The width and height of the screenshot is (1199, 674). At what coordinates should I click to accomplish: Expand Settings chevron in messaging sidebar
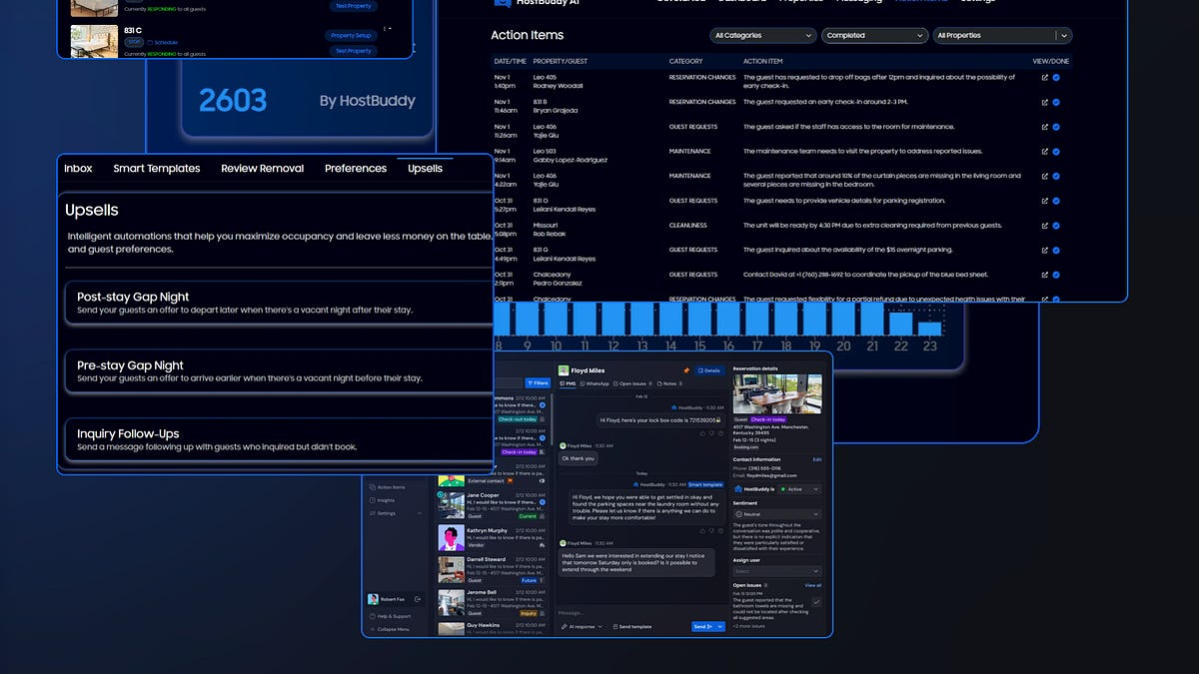(420, 513)
